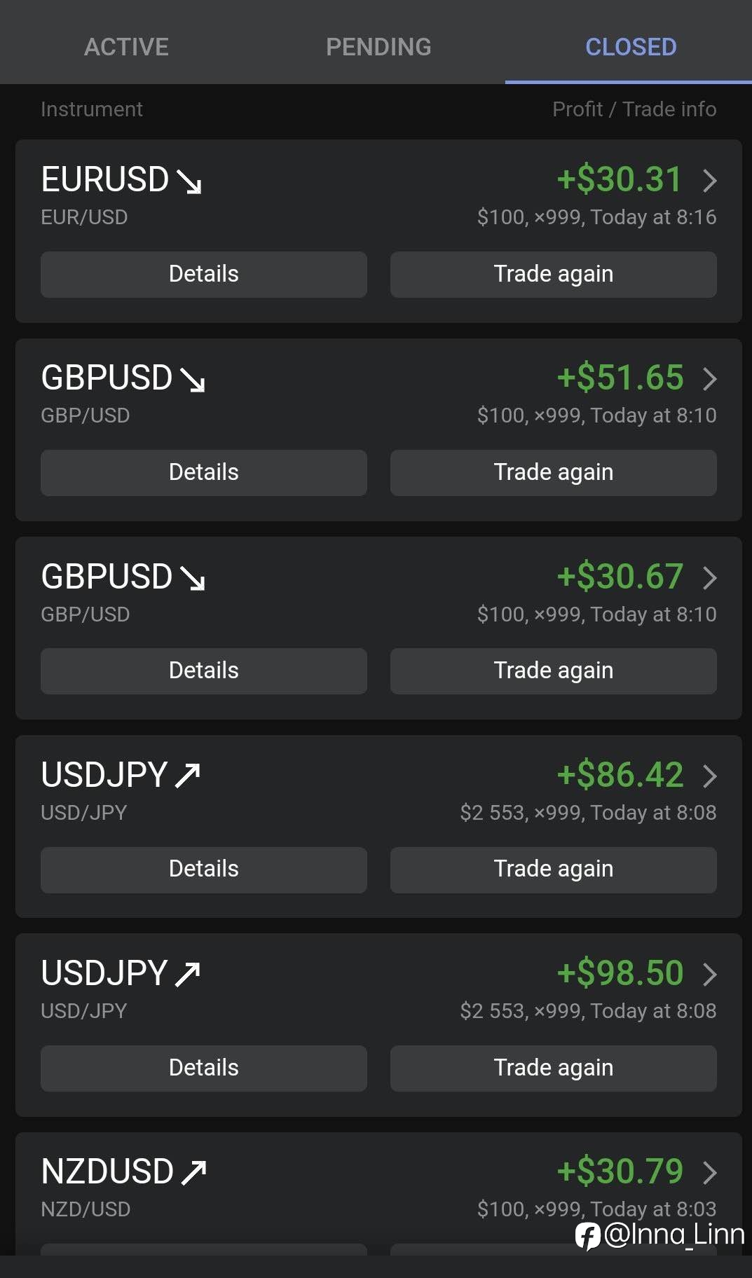Expand the GBPUSD +$51.65 trade chevron
Image resolution: width=752 pixels, height=1278 pixels.
(710, 378)
